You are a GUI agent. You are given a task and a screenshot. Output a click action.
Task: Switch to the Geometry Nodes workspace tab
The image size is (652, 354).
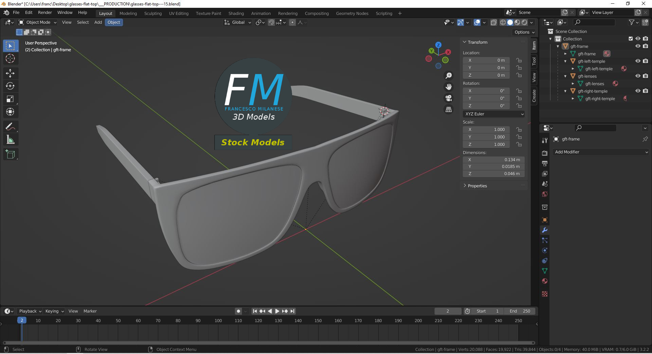pyautogui.click(x=352, y=14)
